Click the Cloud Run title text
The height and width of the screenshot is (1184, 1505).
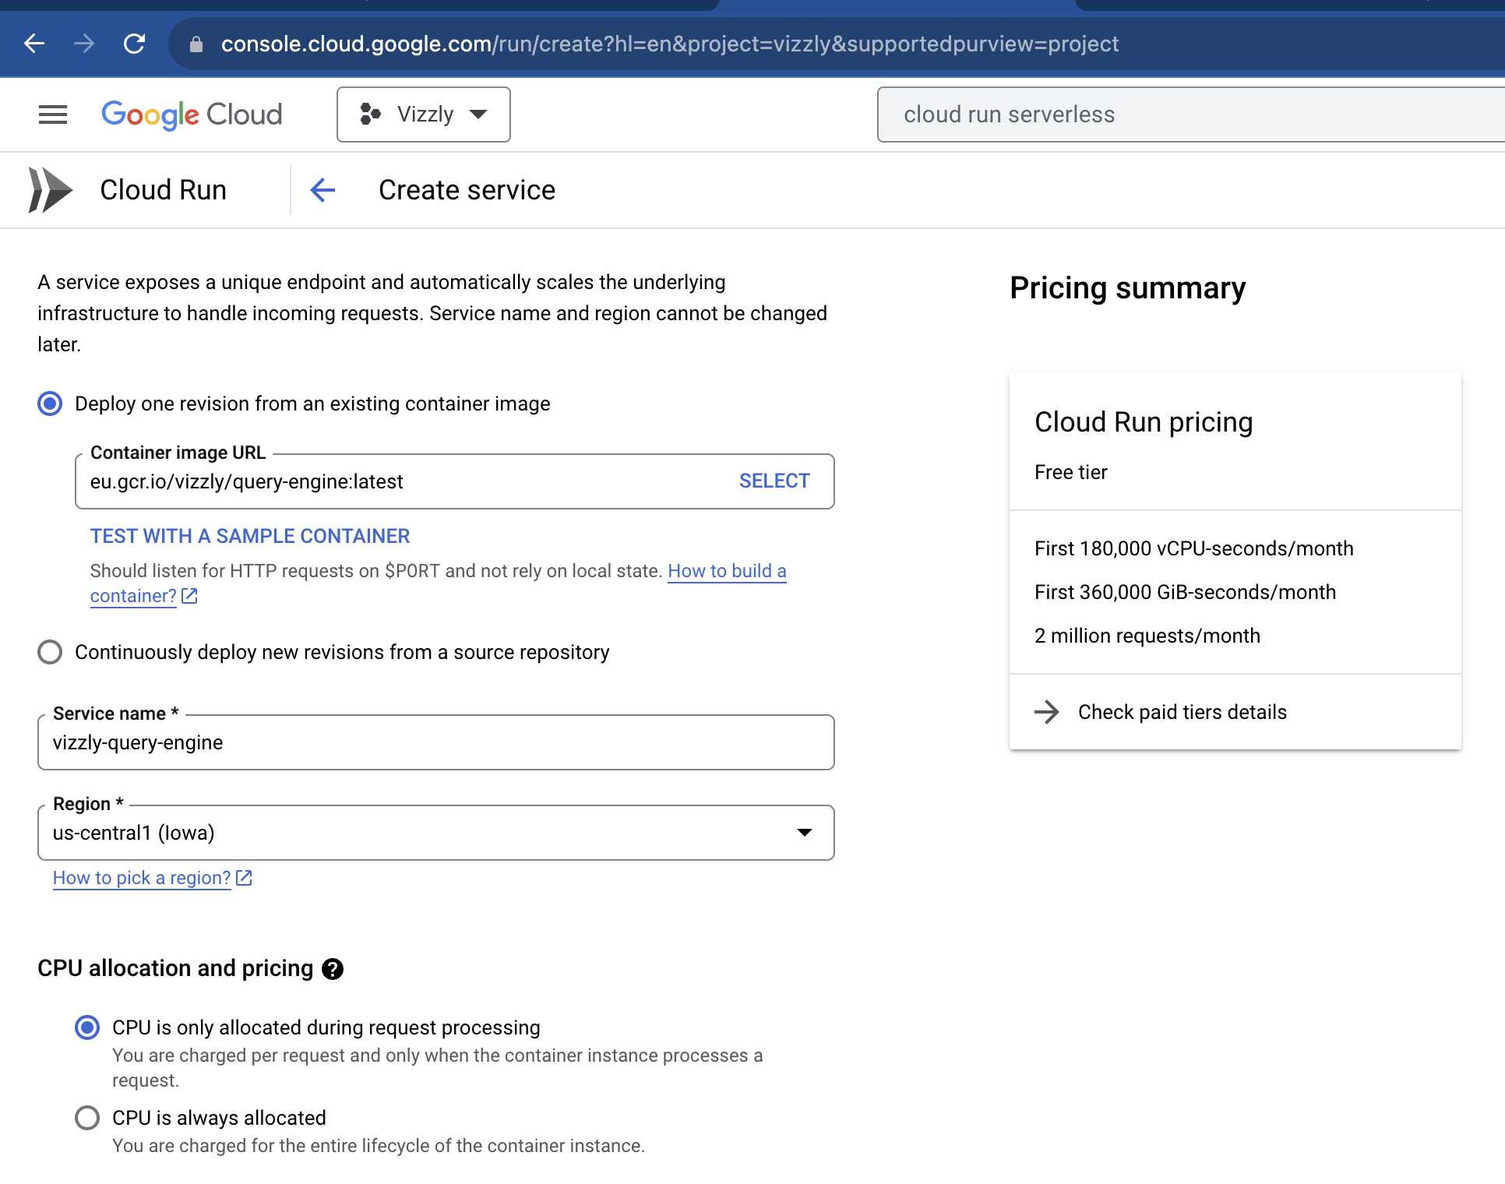click(x=164, y=190)
